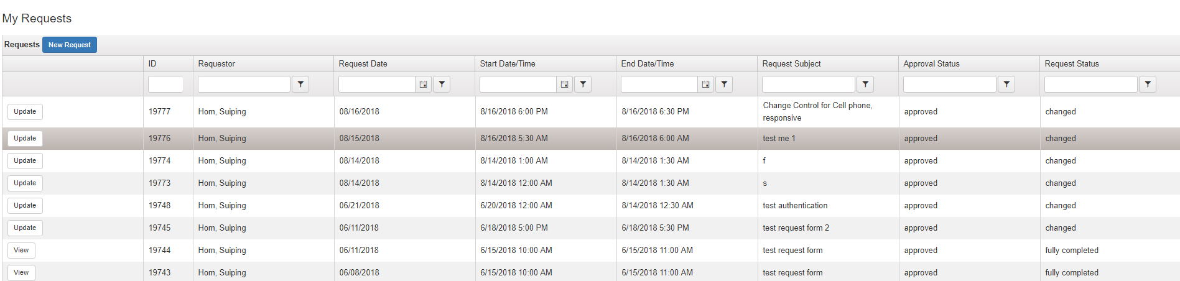This screenshot has width=1180, height=281.
Task: Update request 19777
Action: click(x=25, y=112)
